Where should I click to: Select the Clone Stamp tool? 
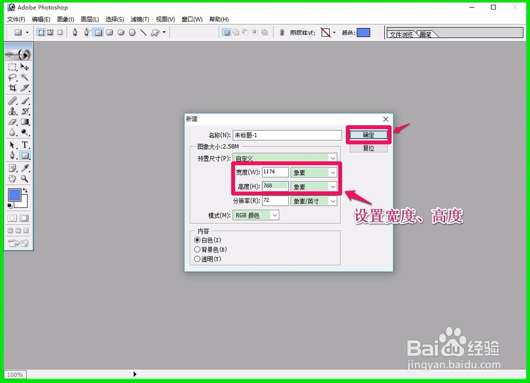(x=12, y=111)
